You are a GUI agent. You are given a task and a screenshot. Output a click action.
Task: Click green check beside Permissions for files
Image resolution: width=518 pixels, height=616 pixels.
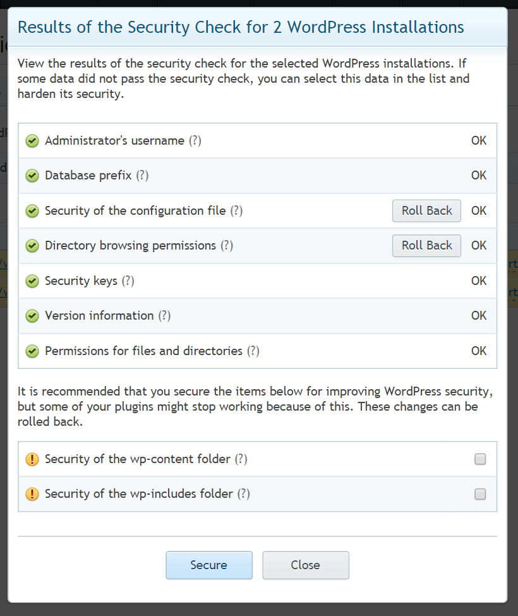(32, 351)
